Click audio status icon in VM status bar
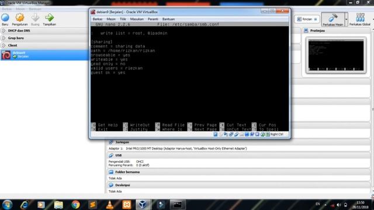374x210 pixels. click(x=226, y=134)
